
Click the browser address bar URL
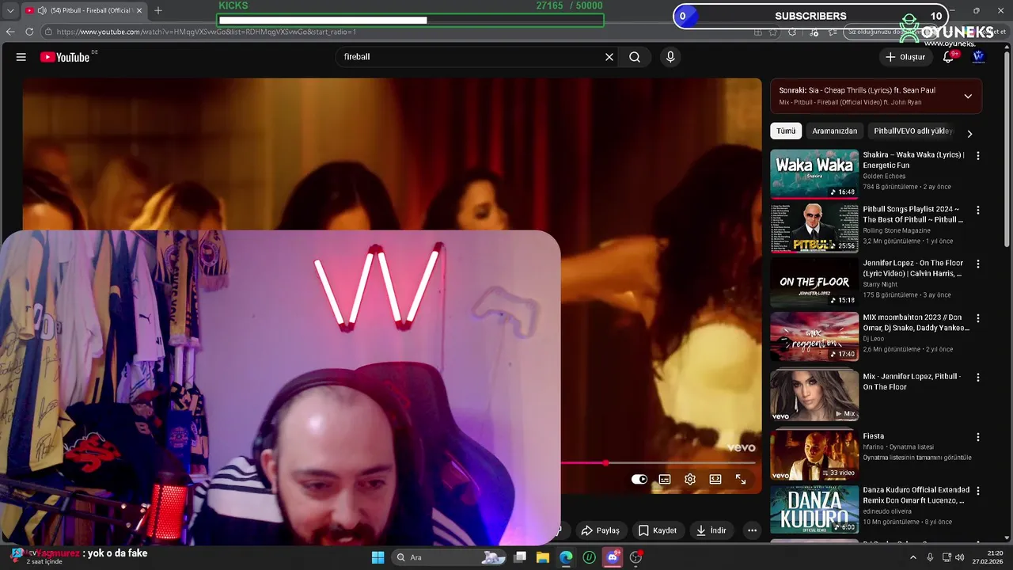click(x=207, y=32)
